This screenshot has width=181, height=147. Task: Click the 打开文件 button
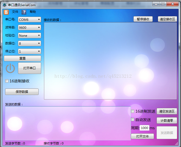142,136
